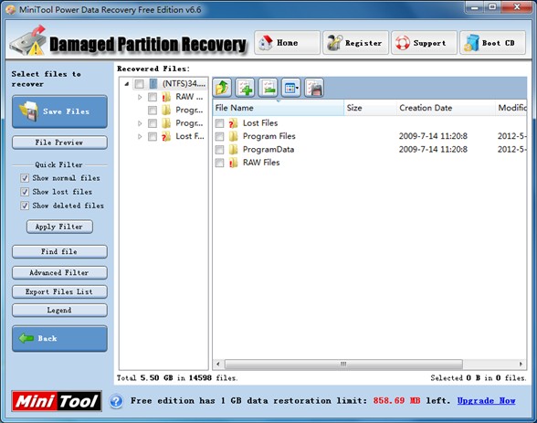
Task: Check the RAW tree node checkbox
Action: (x=153, y=97)
